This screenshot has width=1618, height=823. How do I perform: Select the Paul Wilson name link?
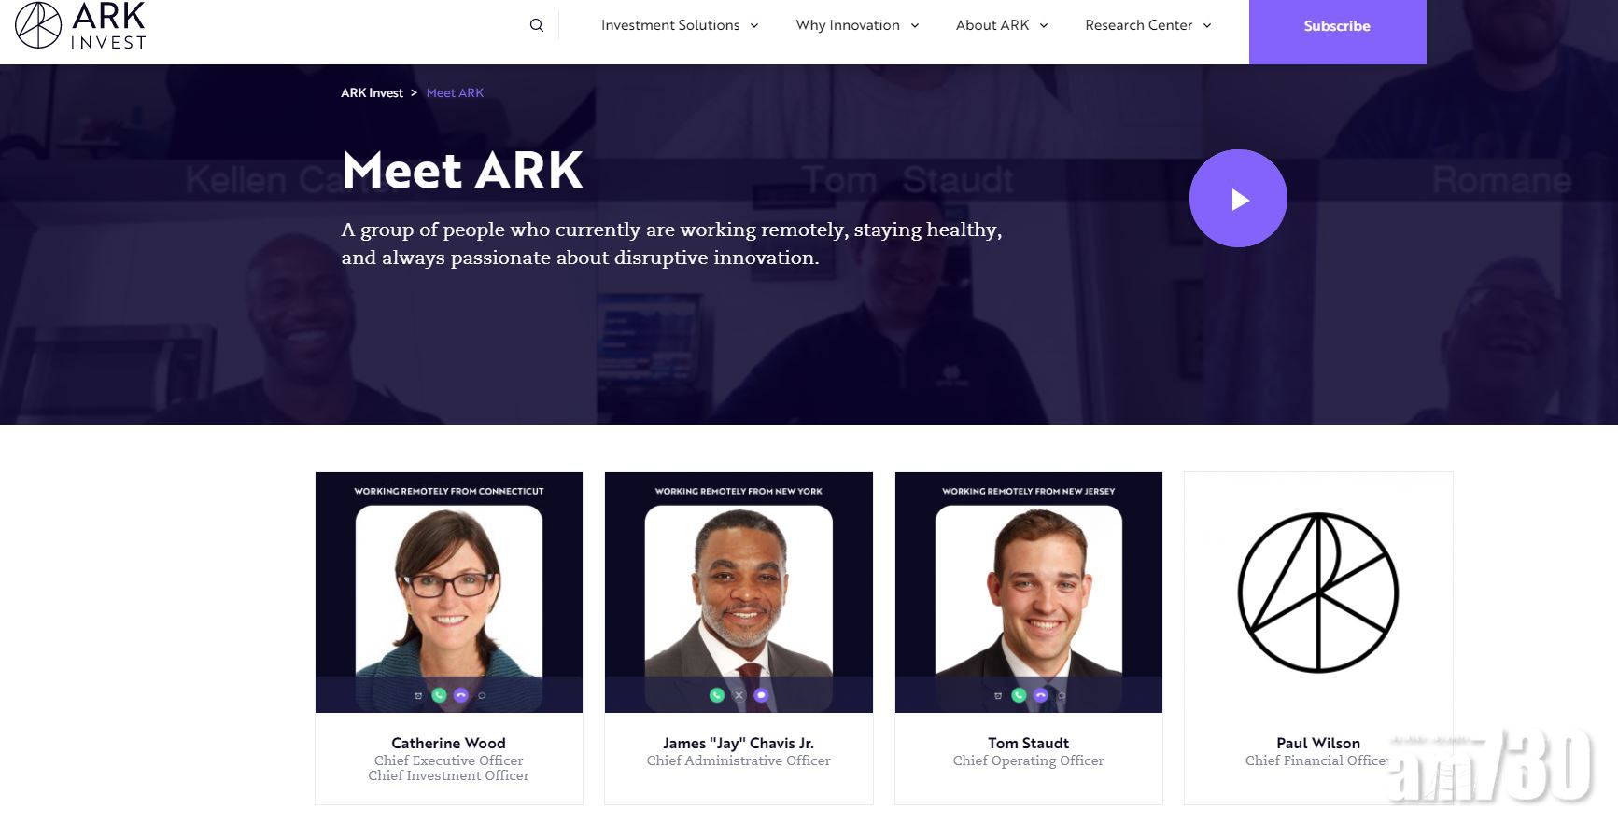click(x=1318, y=743)
